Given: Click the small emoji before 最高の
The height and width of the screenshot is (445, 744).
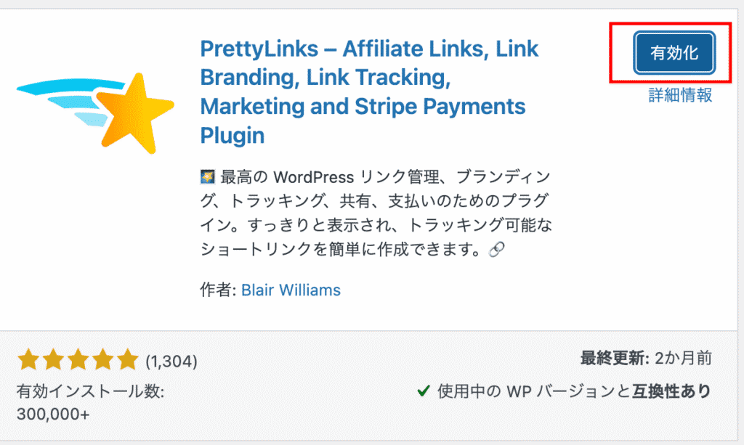Looking at the screenshot, I should [x=206, y=176].
